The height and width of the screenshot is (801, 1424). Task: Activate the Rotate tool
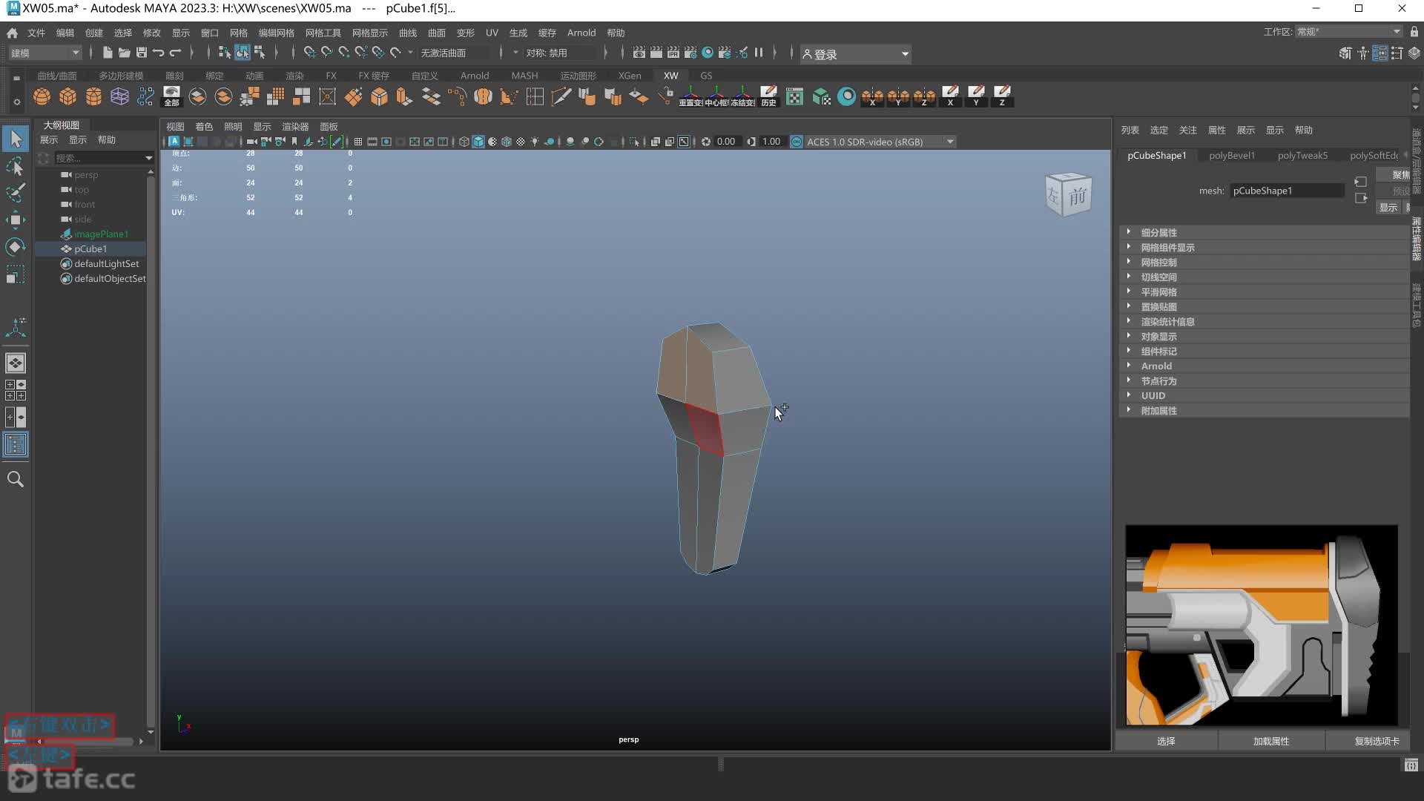click(16, 247)
